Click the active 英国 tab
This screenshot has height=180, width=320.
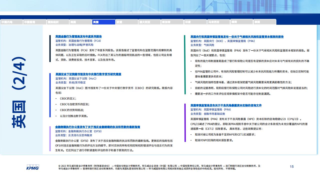(103, 22)
